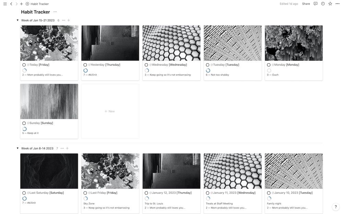Open the January 11, 2023 [Wednesday] card title
This screenshot has width=343, height=214.
[x=233, y=193]
